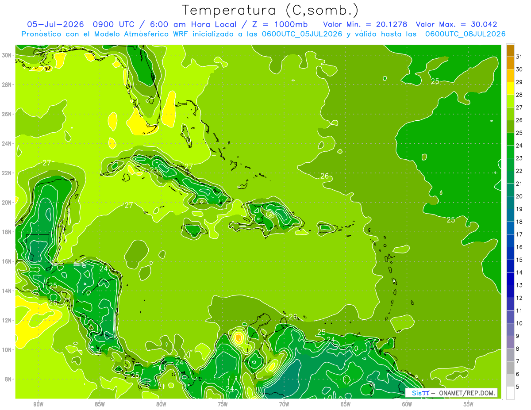This screenshot has height=410, width=531.
Task: Click 'Valor Max. = 30.042' value
Action: pos(457,24)
